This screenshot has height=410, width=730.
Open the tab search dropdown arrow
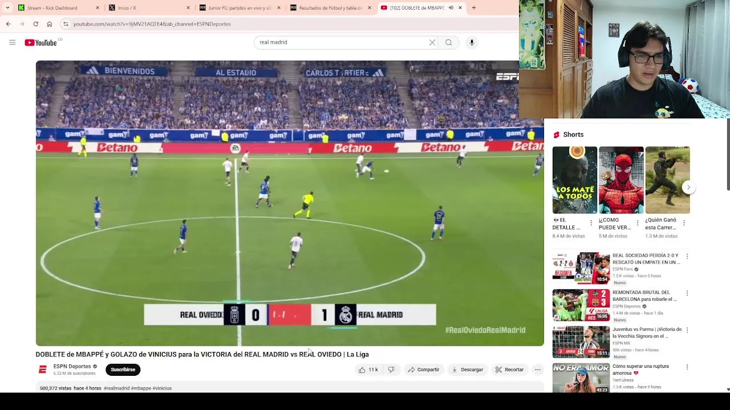pos(7,8)
